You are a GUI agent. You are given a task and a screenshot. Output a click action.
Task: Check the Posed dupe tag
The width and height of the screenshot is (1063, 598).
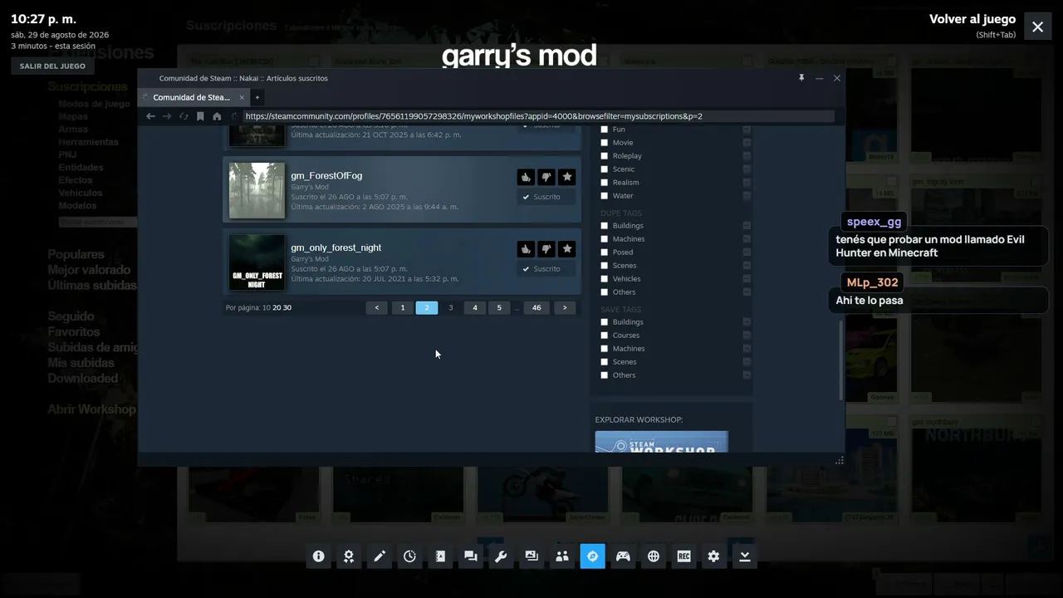tap(605, 252)
